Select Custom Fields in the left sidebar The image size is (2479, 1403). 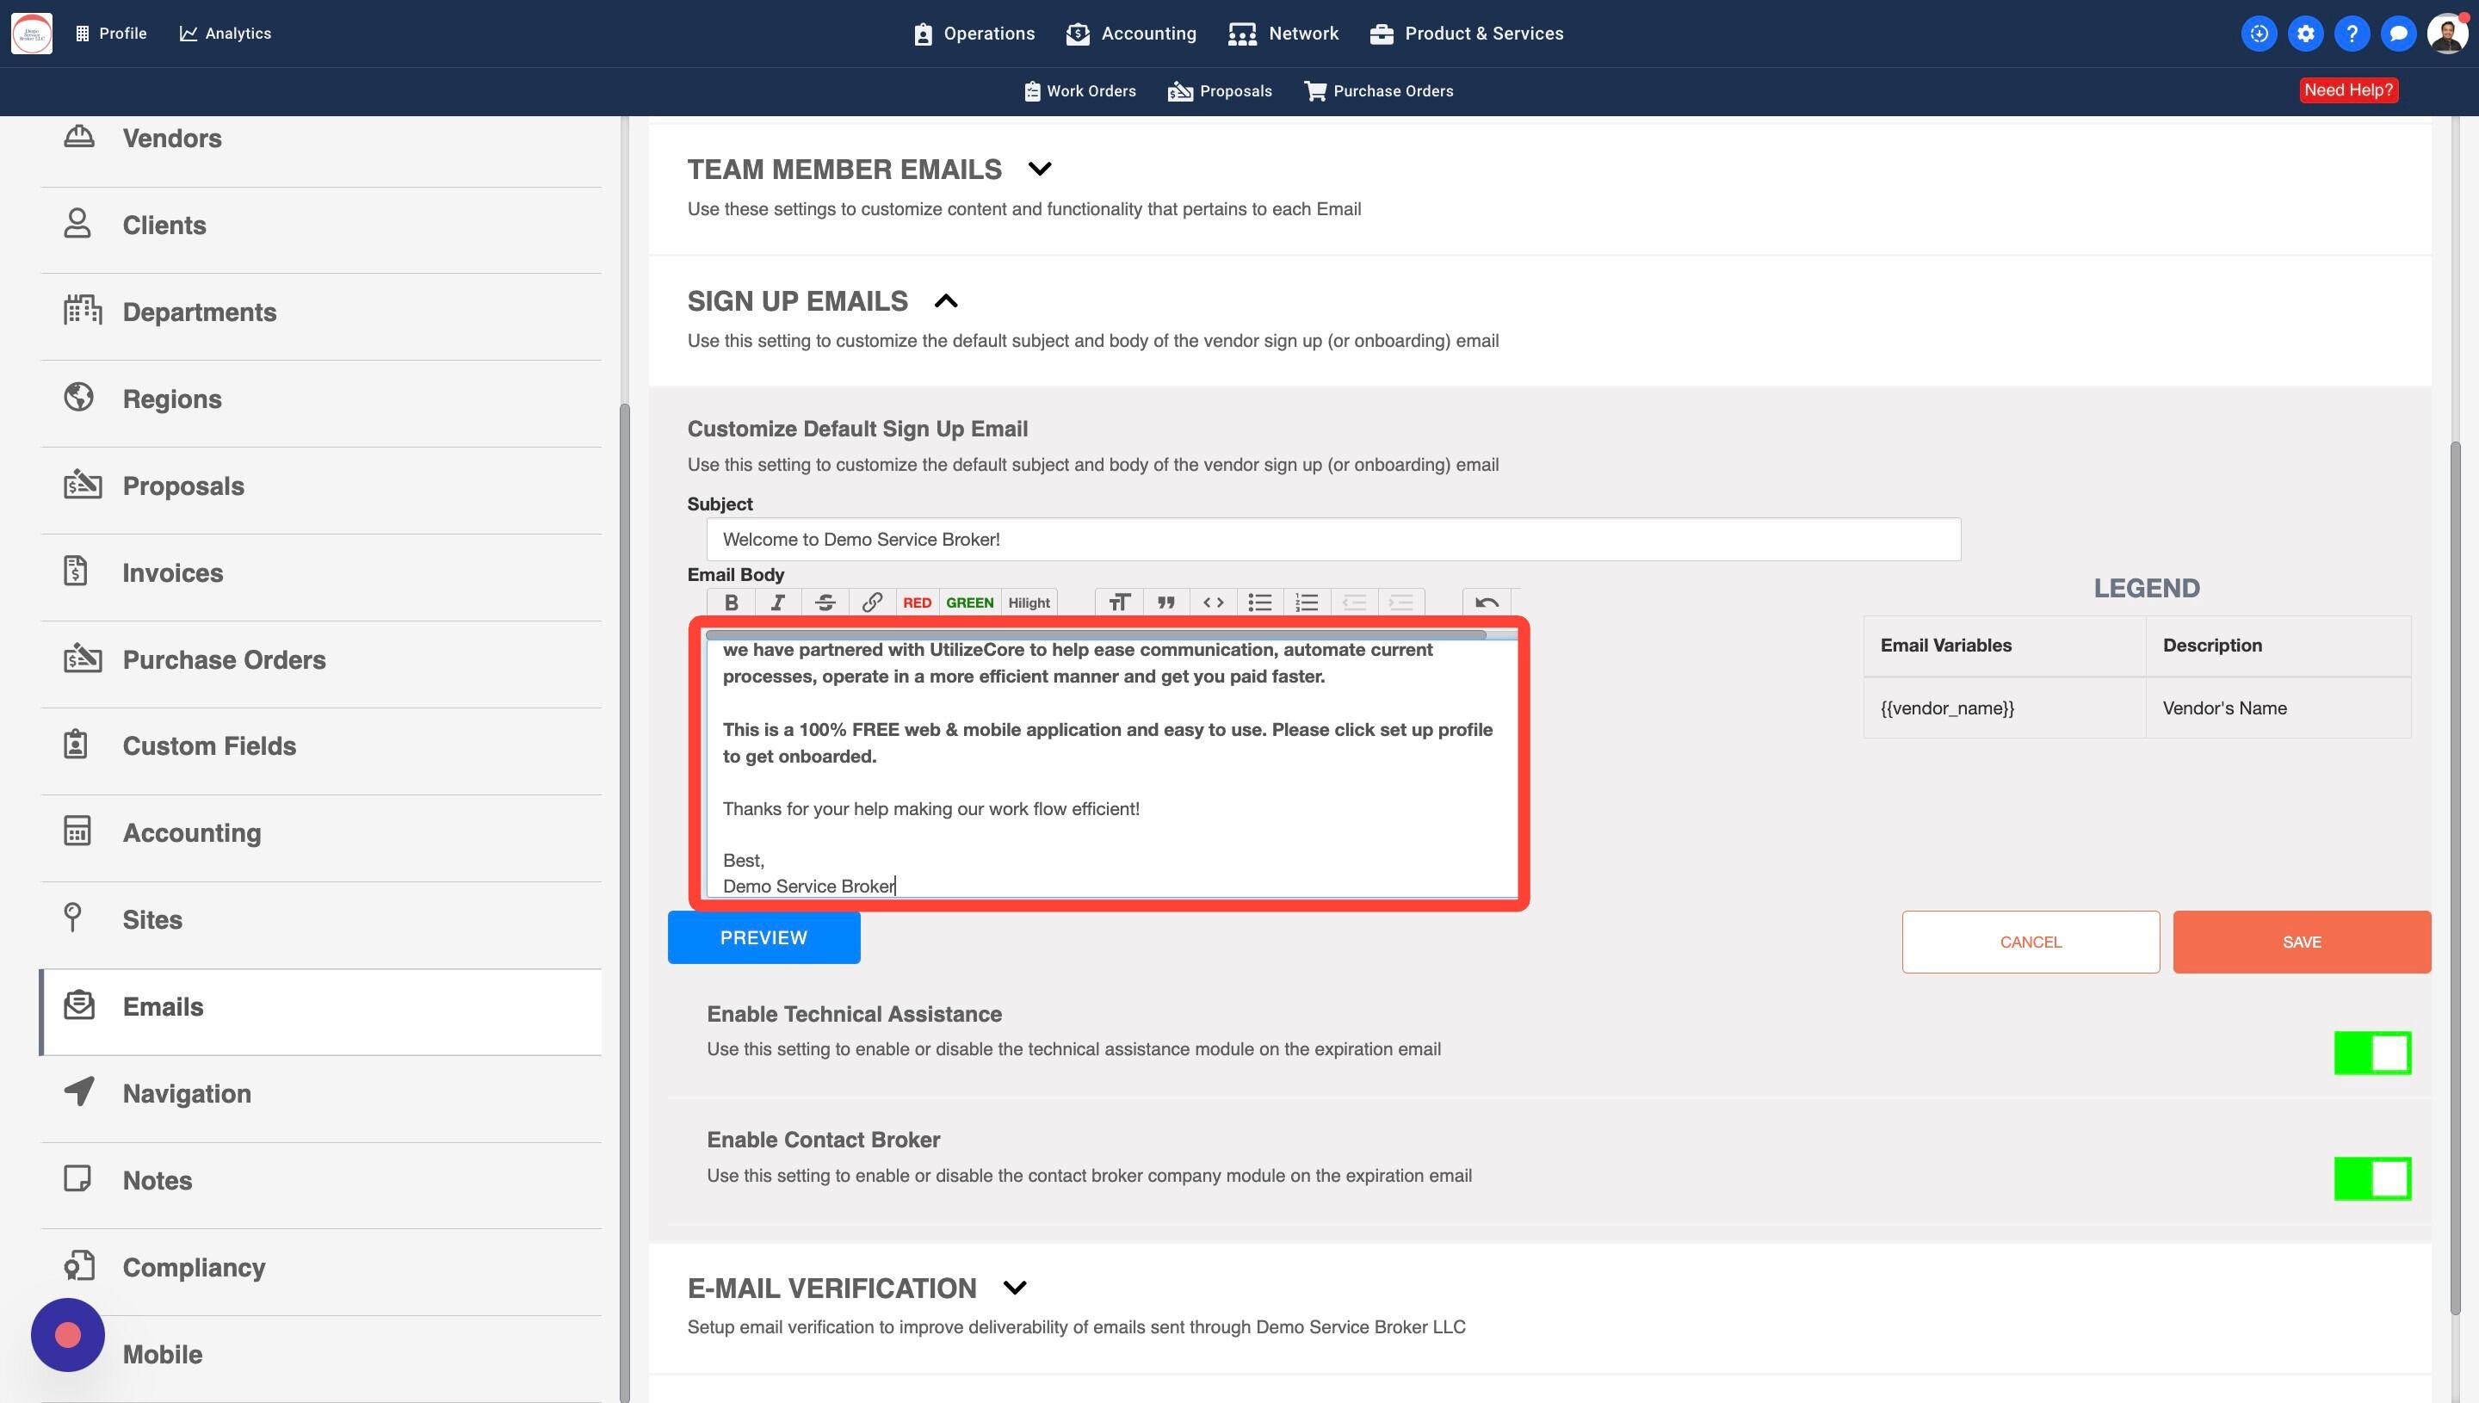click(209, 745)
